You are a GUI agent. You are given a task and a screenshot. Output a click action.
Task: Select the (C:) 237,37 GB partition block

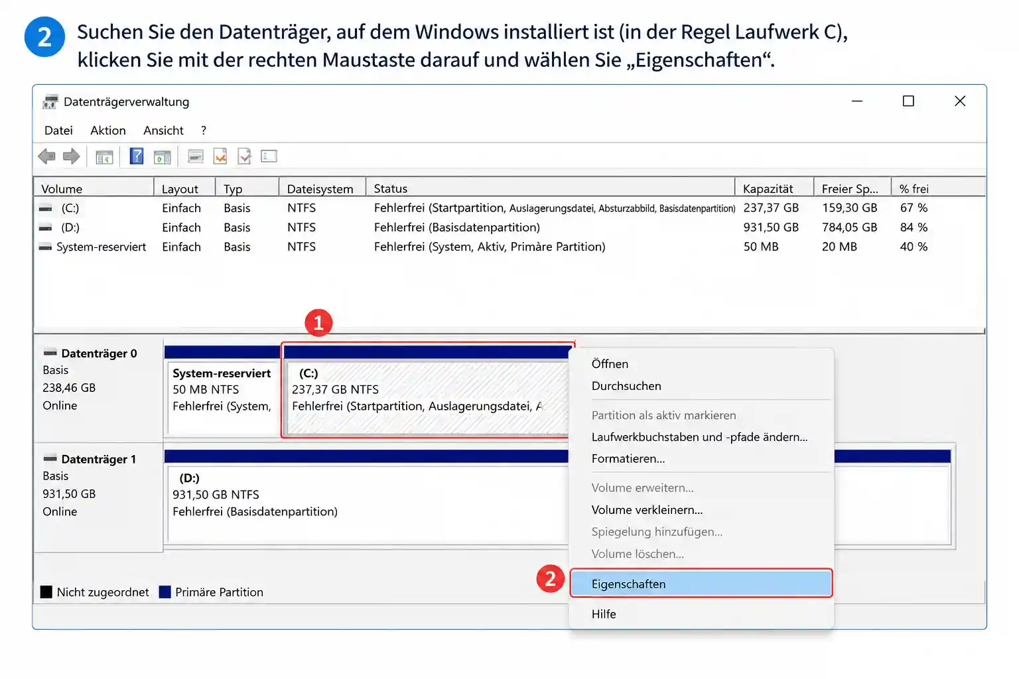point(425,390)
